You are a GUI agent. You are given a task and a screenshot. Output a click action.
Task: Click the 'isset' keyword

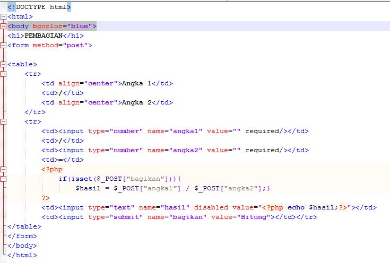pyautogui.click(x=82, y=179)
